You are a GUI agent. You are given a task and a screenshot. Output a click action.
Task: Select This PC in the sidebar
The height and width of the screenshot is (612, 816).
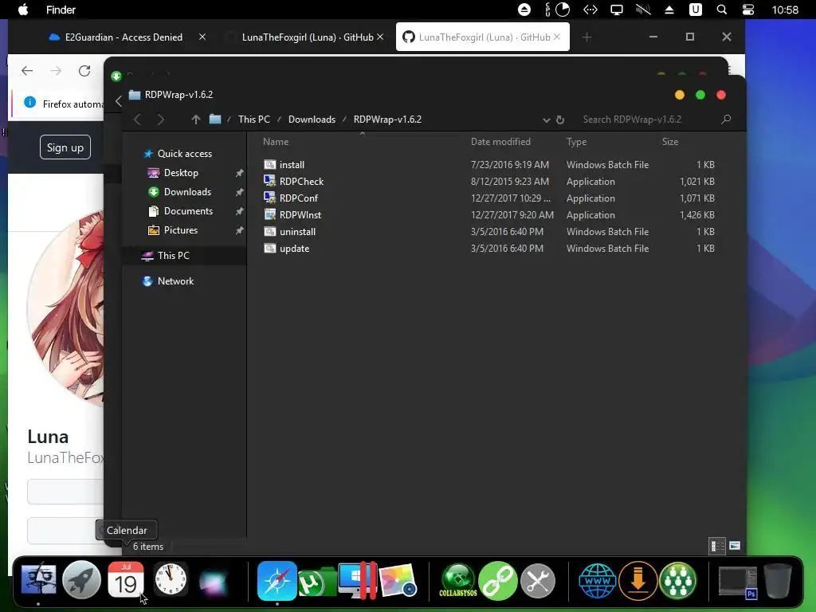click(x=173, y=256)
